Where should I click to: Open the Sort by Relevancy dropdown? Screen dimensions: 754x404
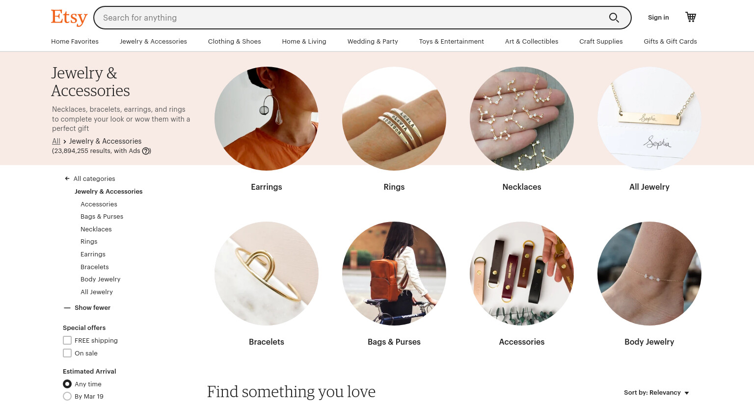coord(656,393)
